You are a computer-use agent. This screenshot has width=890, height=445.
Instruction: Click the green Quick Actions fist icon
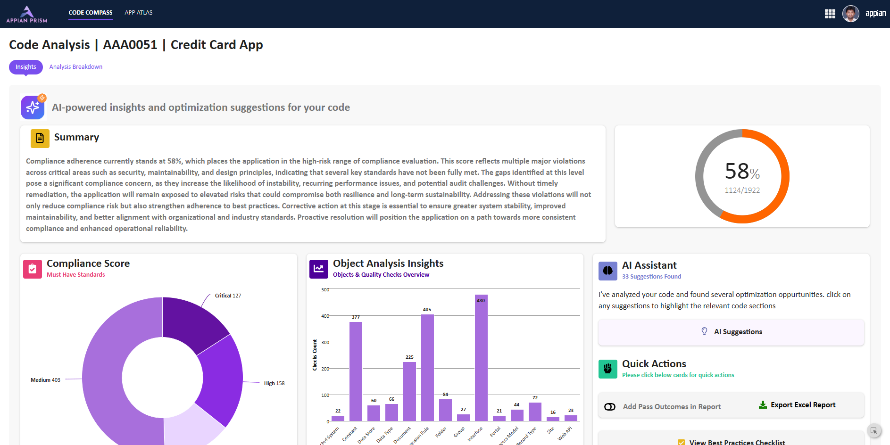click(607, 369)
